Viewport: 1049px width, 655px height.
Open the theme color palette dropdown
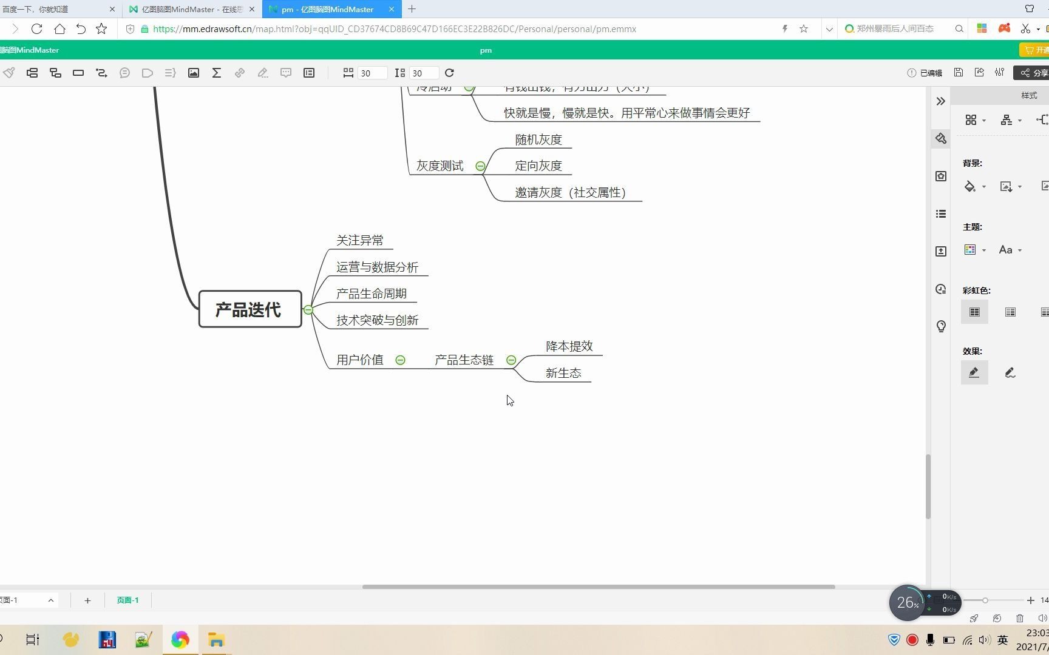(x=975, y=250)
